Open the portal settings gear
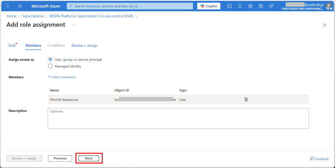The height and width of the screenshot is (168, 335). 250,6
